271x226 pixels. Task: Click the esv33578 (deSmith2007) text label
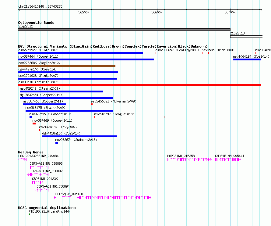click(38, 82)
